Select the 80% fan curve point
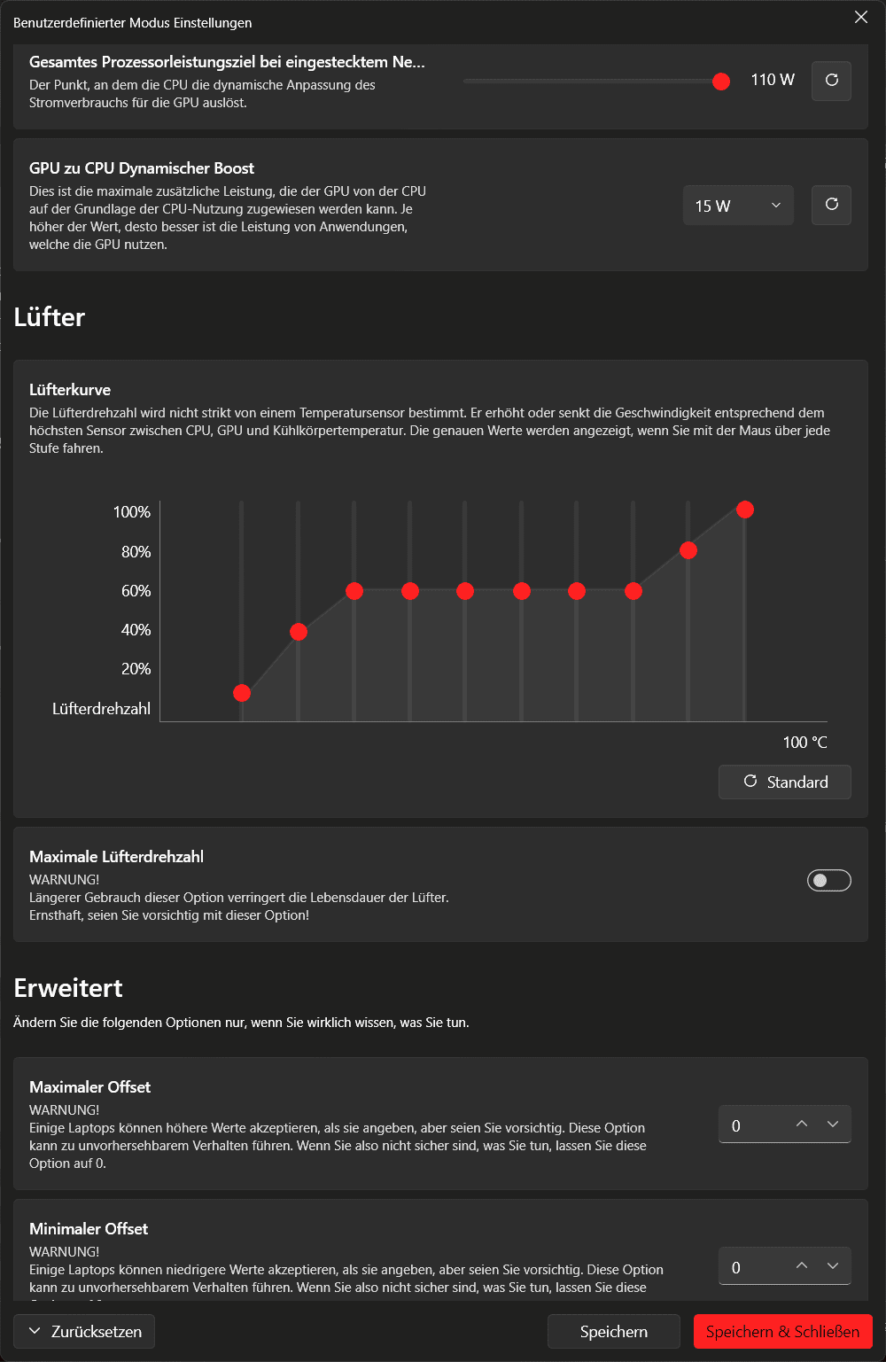The image size is (886, 1362). tap(688, 551)
